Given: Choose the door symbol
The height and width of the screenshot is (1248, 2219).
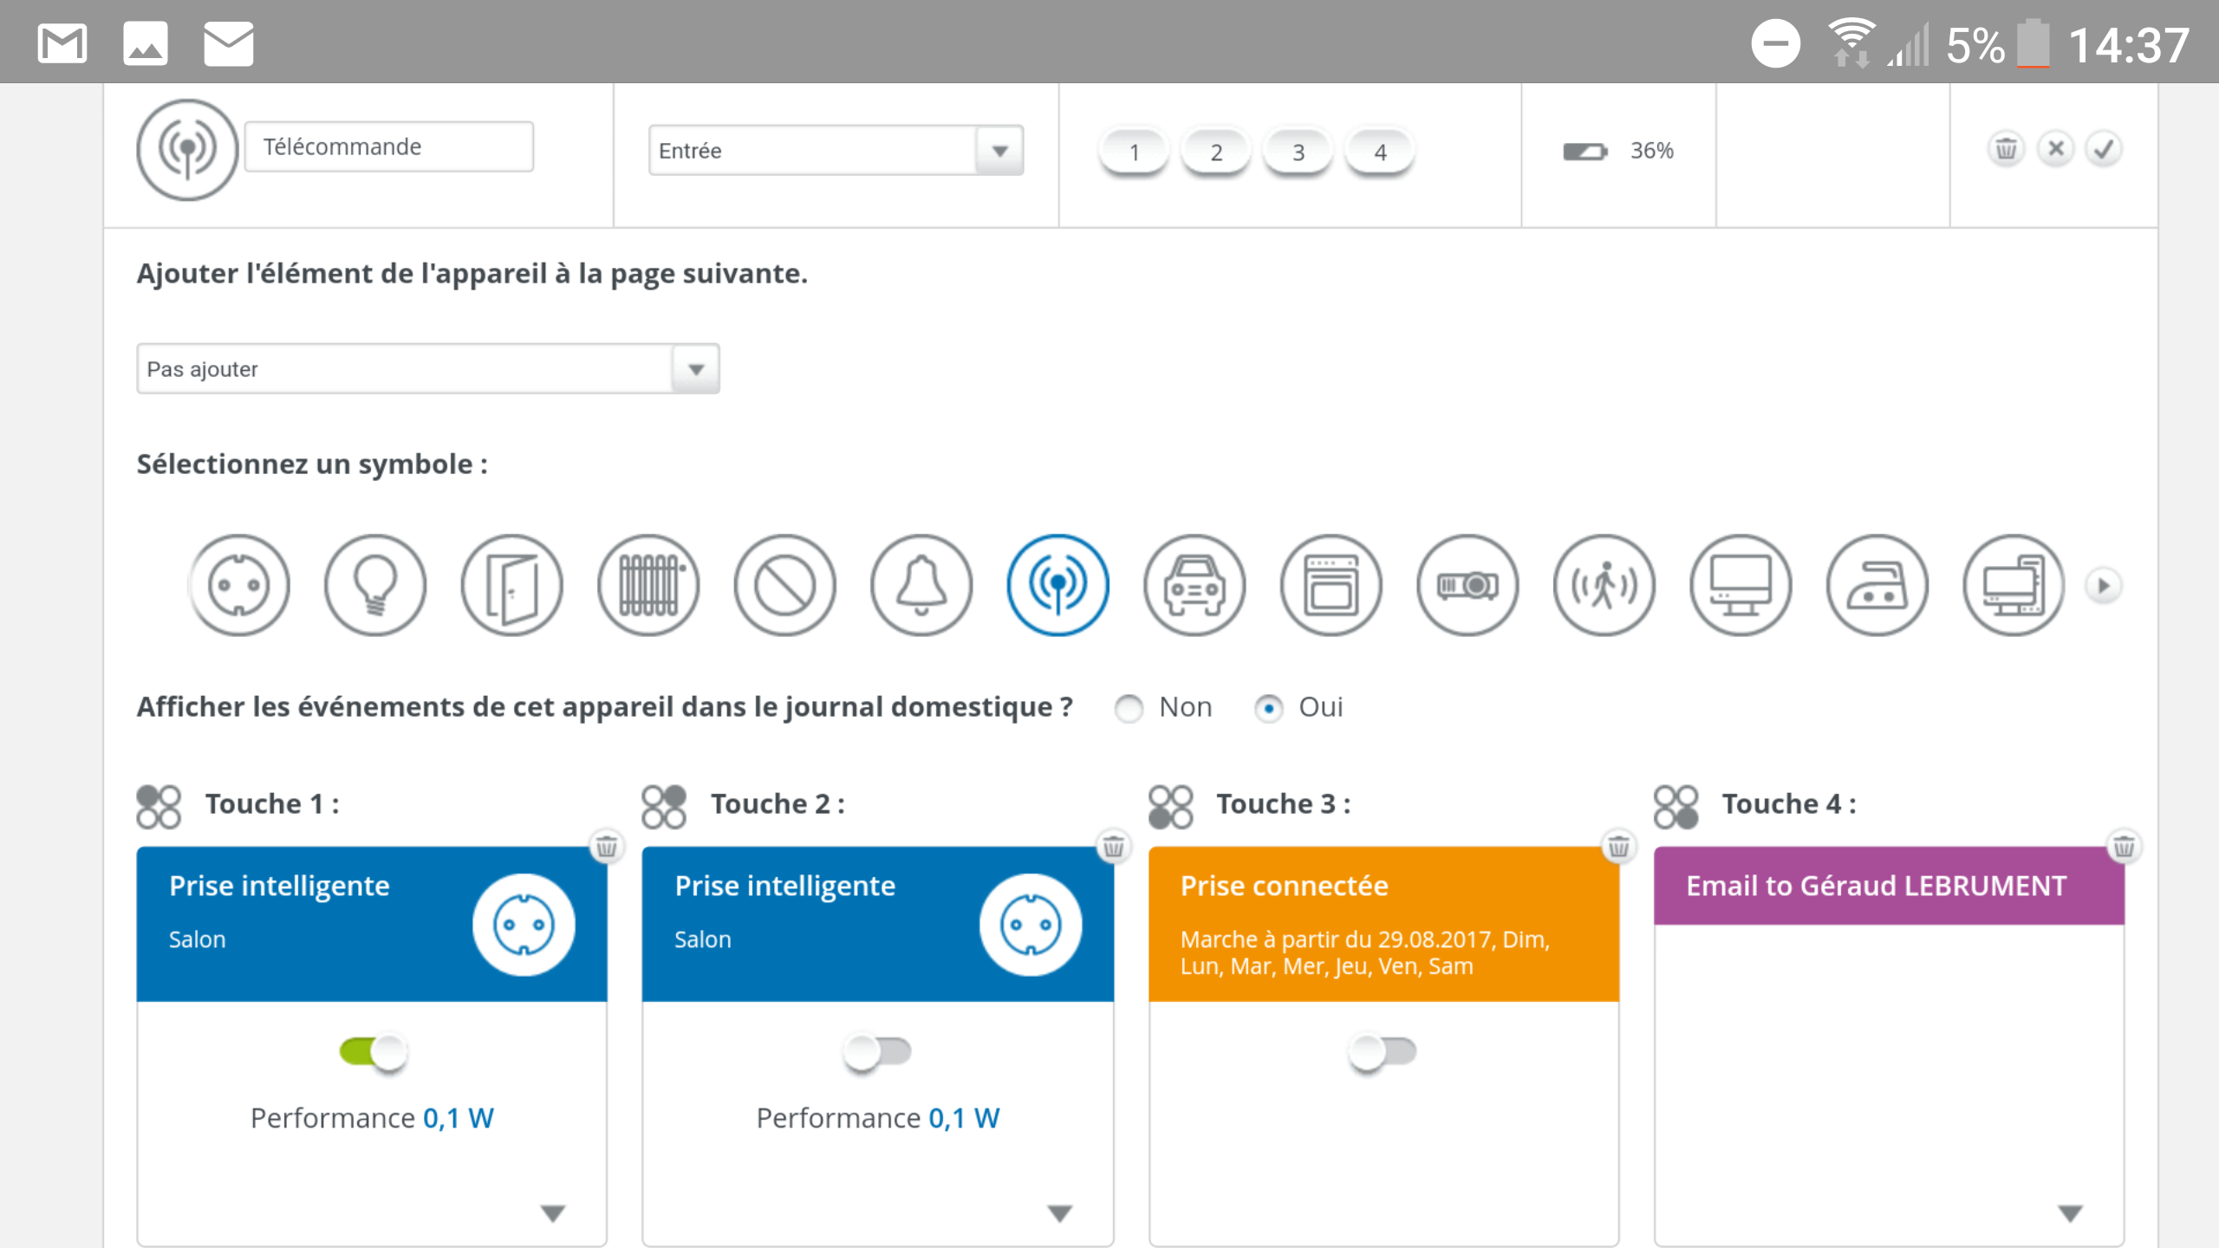Looking at the screenshot, I should coord(511,585).
